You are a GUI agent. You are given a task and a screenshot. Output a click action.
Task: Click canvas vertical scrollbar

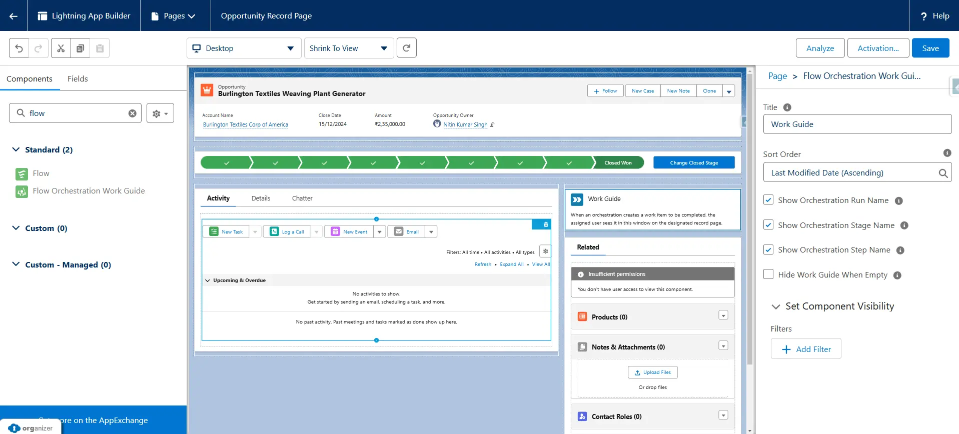[x=749, y=220]
